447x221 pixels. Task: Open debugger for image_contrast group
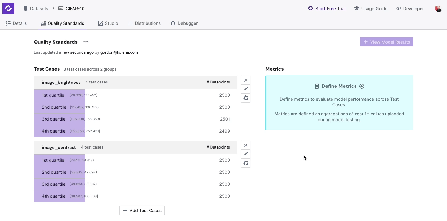245,163
